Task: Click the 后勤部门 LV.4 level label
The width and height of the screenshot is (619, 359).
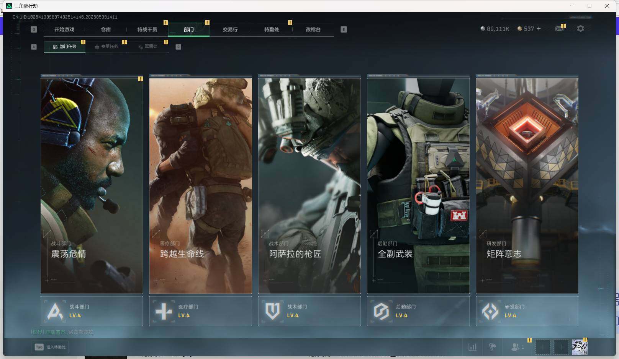Action: tap(401, 315)
